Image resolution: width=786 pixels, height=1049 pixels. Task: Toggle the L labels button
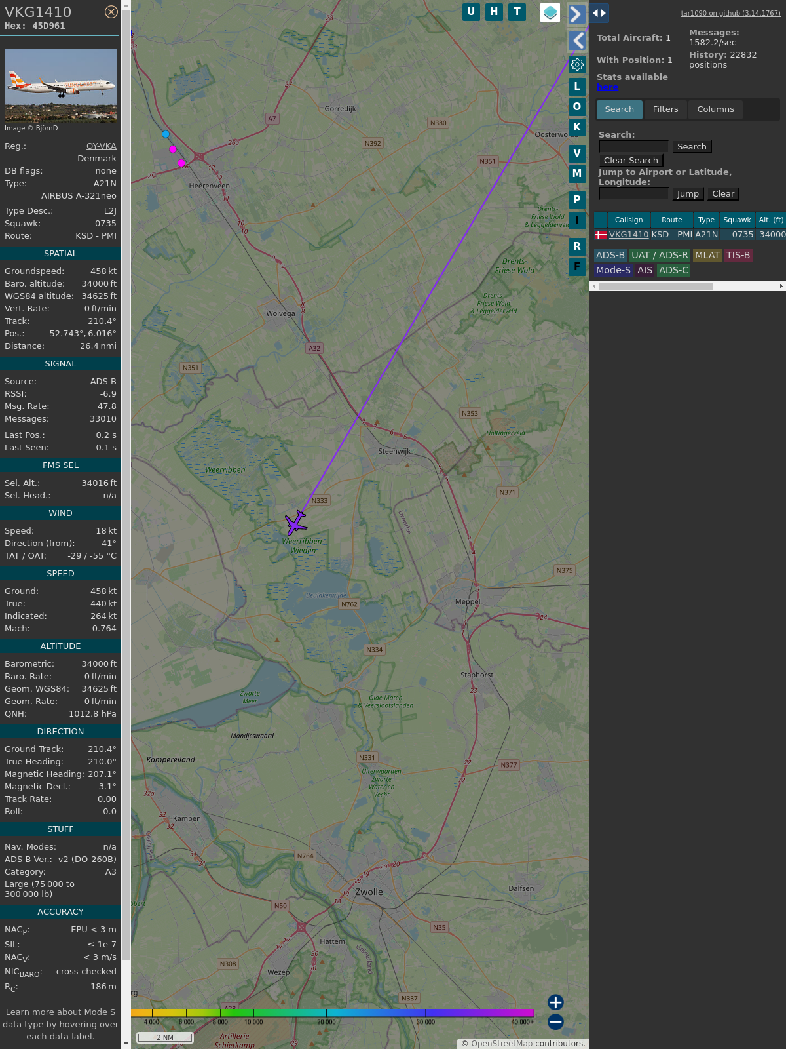tap(577, 86)
